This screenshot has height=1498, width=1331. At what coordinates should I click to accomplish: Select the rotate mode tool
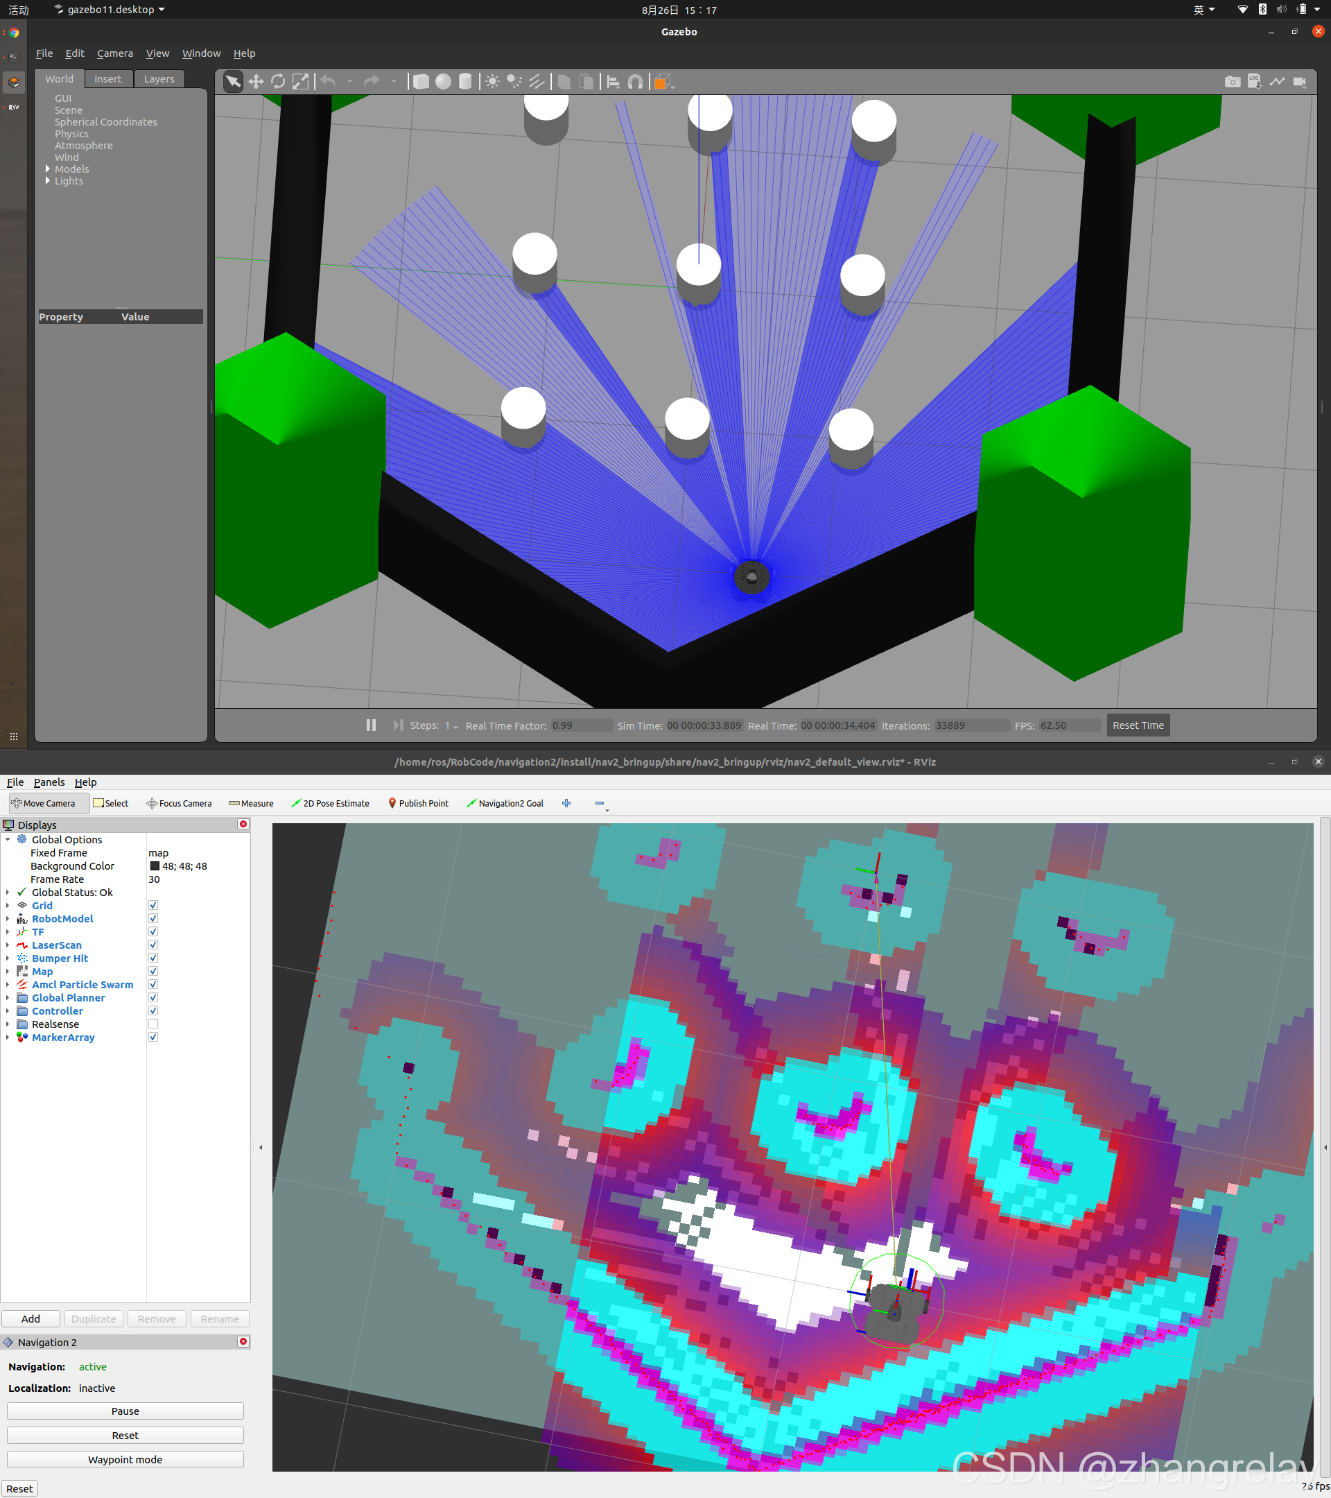277,81
